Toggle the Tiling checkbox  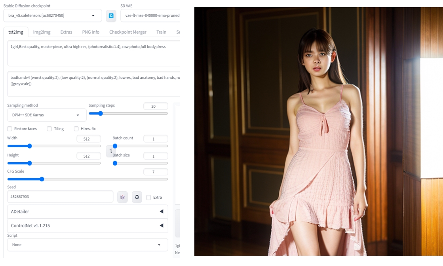[x=49, y=129]
